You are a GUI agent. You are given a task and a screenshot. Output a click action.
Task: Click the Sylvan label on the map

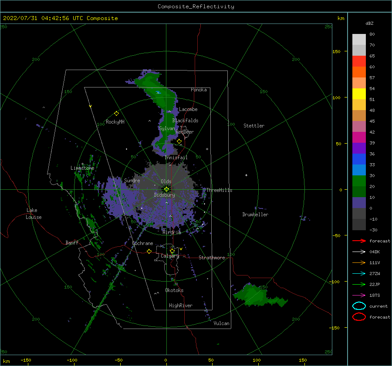[167, 128]
